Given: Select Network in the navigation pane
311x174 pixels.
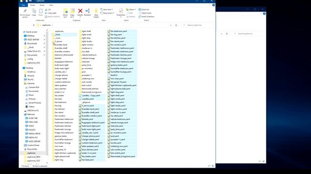Looking at the screenshot, I should 31,115.
